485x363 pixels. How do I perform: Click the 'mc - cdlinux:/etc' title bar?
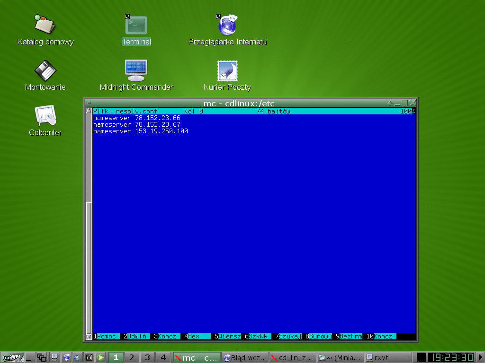(239, 103)
